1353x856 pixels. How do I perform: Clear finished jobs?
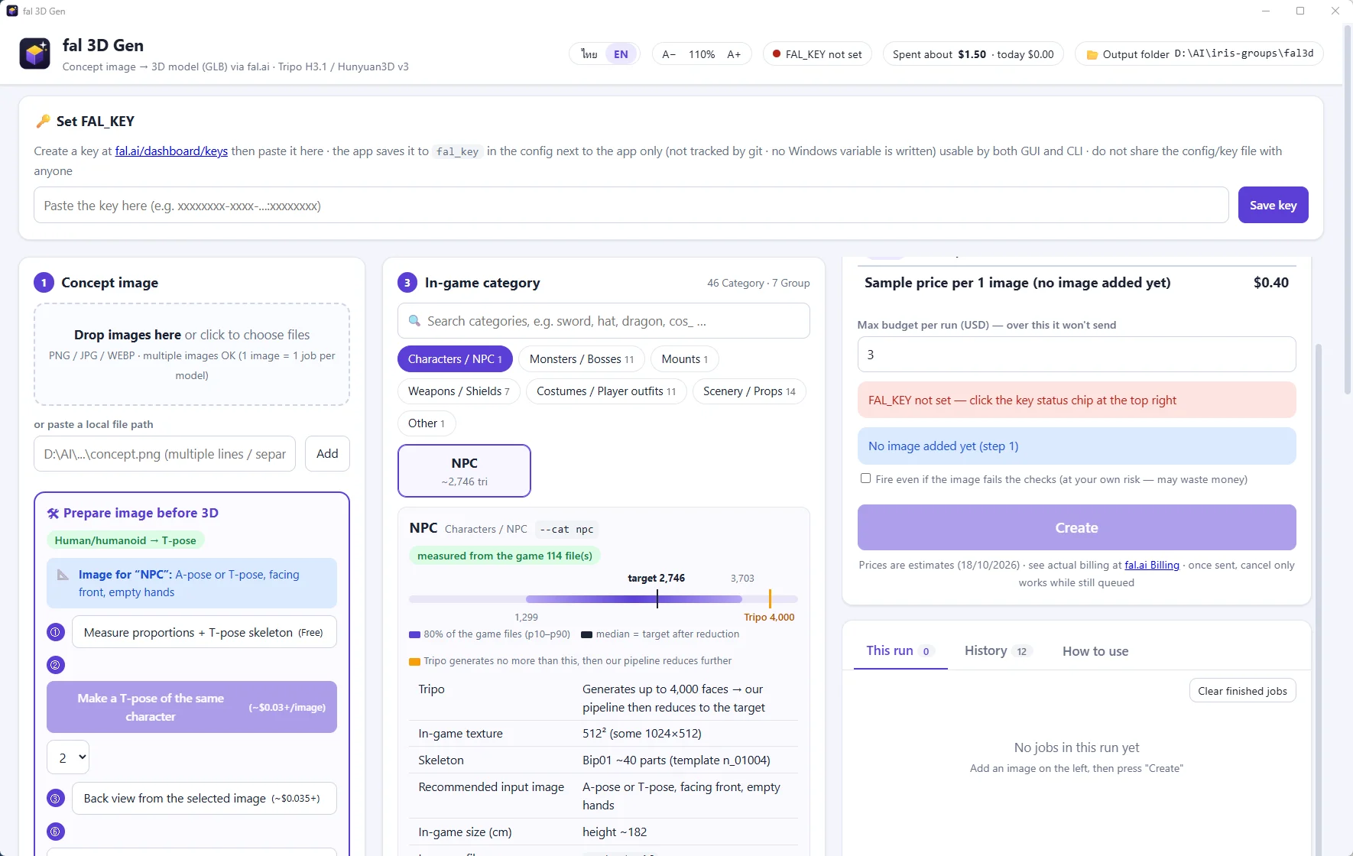(1242, 690)
